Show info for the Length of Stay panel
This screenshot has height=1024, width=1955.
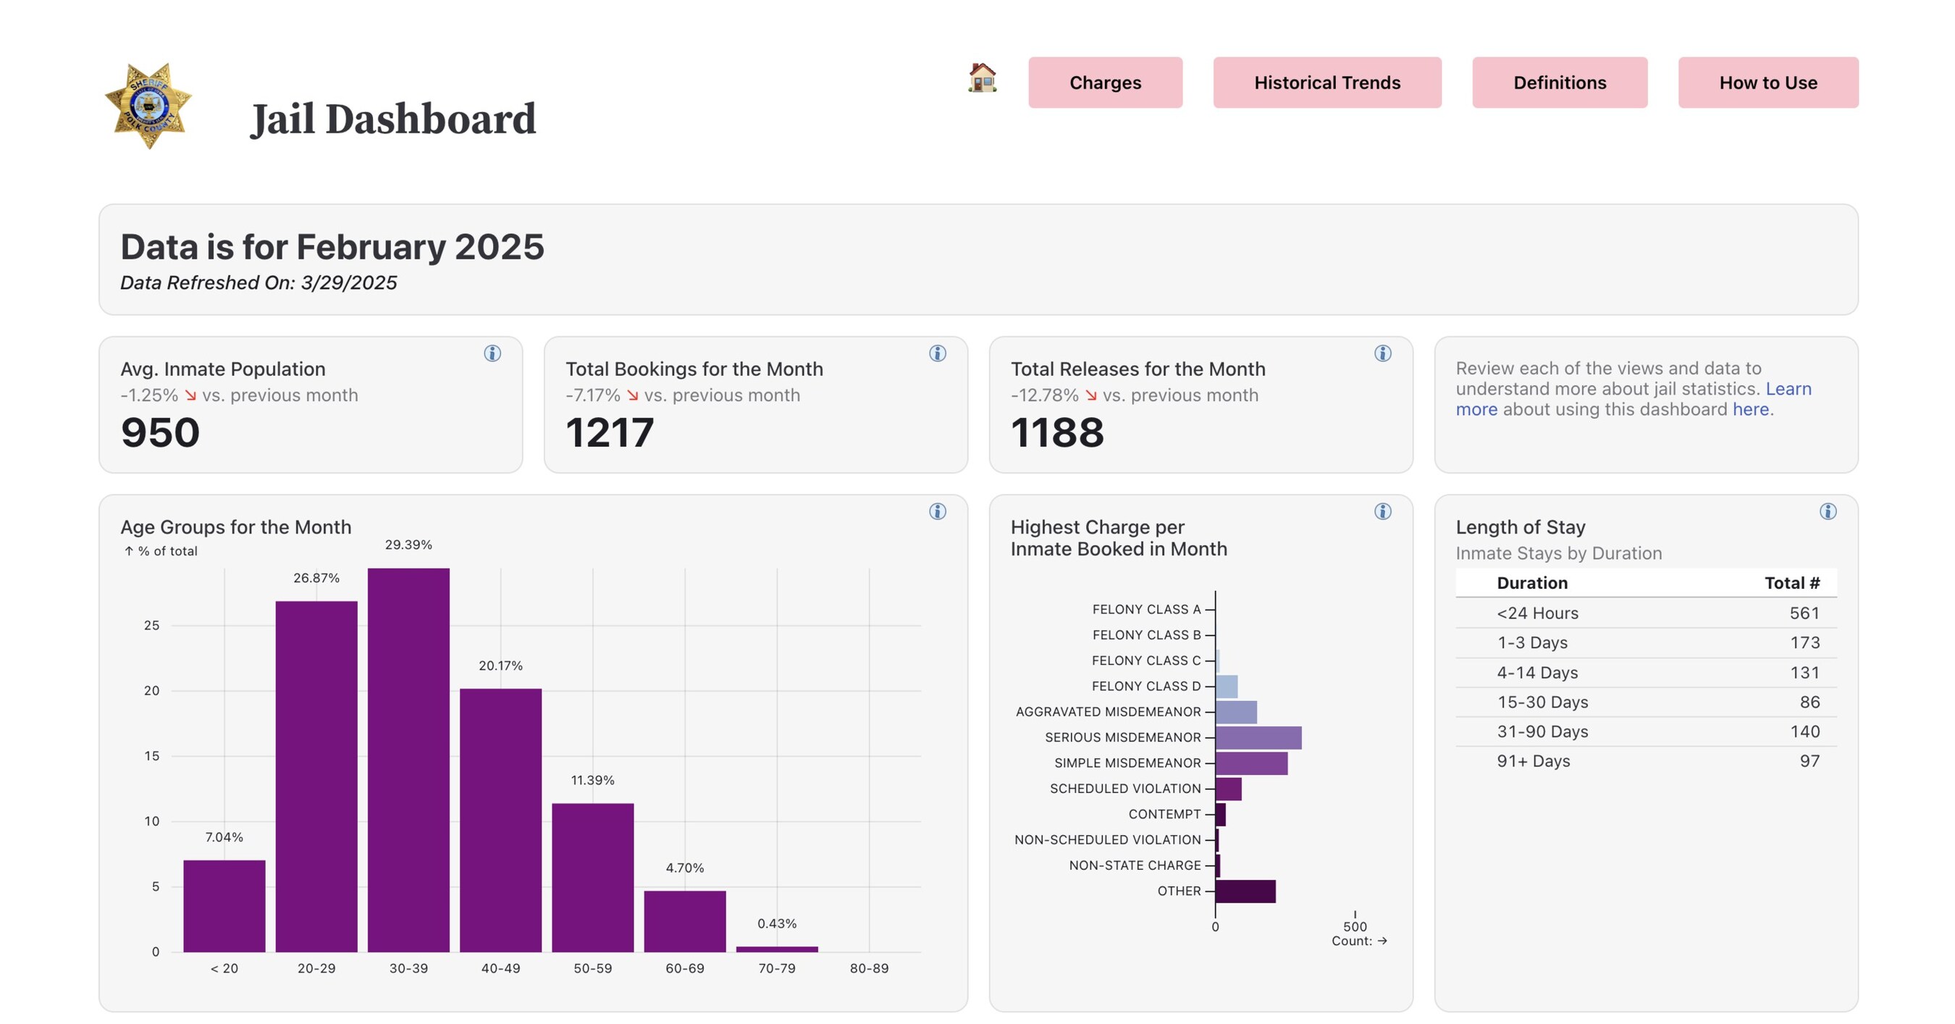[x=1828, y=511]
